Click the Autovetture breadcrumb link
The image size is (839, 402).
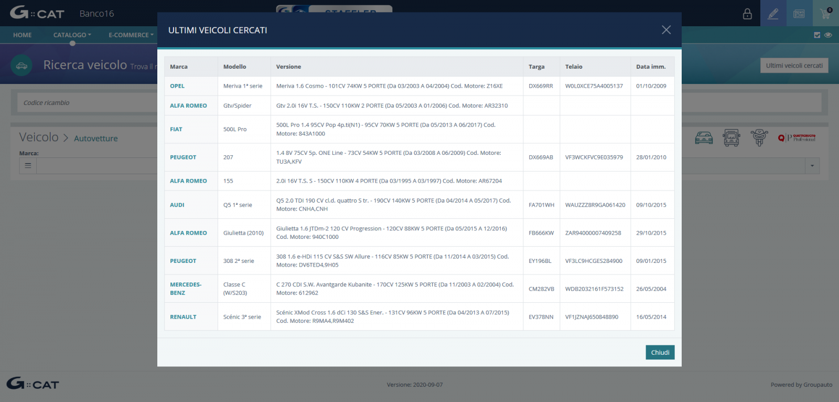[96, 139]
